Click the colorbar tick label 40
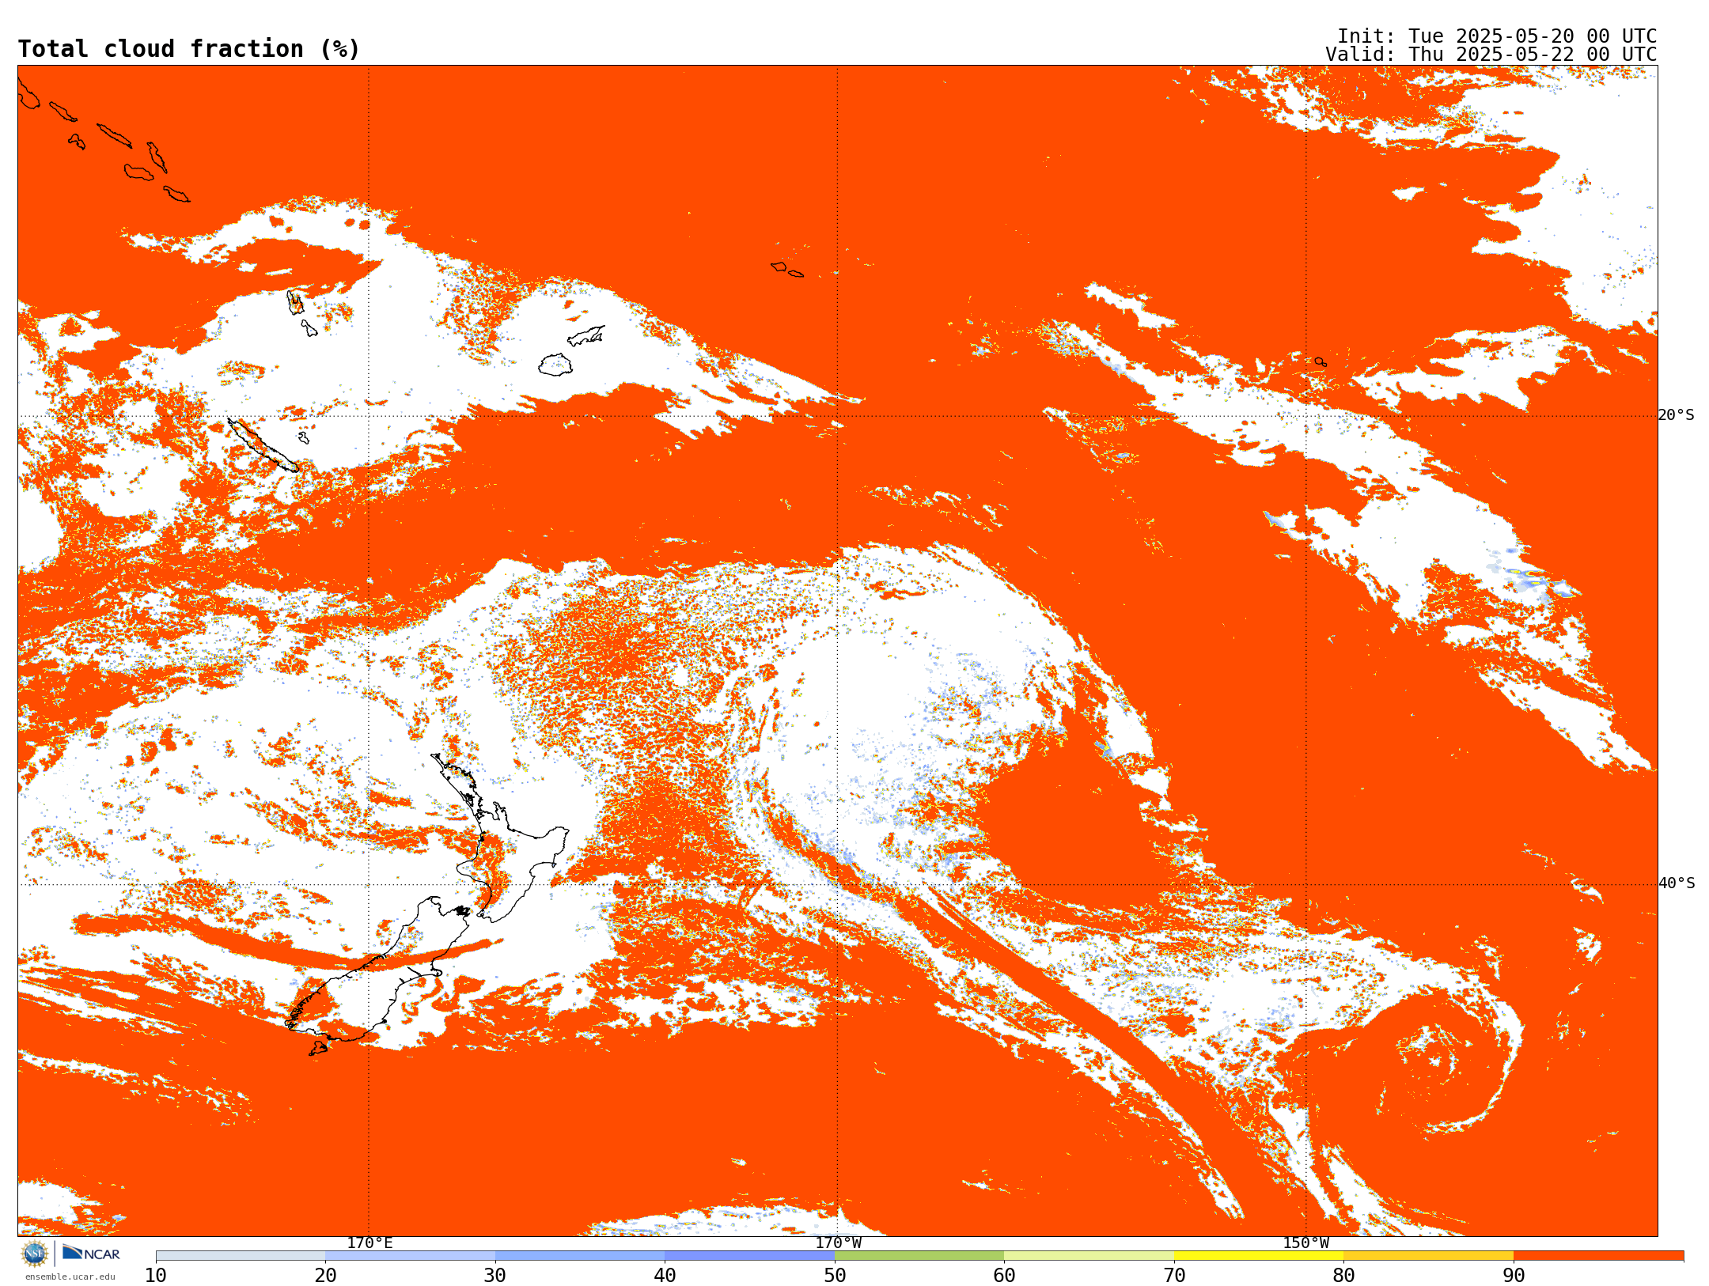Viewport: 1709px width, 1286px height. 665,1276
